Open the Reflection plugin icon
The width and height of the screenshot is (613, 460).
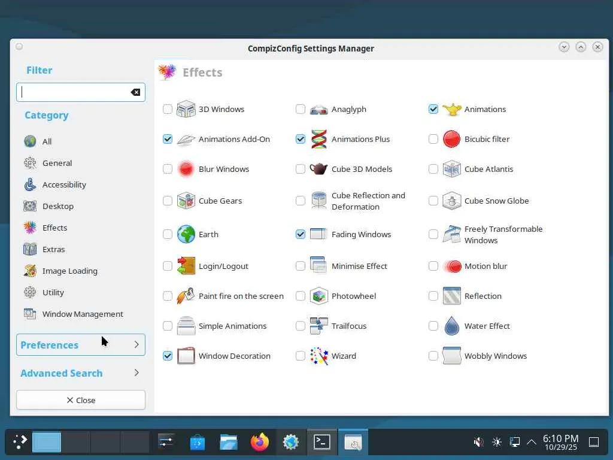pos(451,296)
